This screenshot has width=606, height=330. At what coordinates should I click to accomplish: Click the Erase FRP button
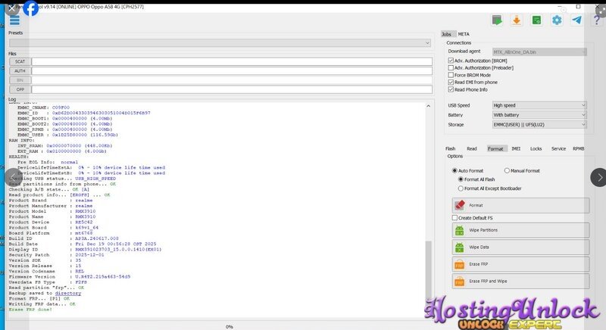(520, 264)
